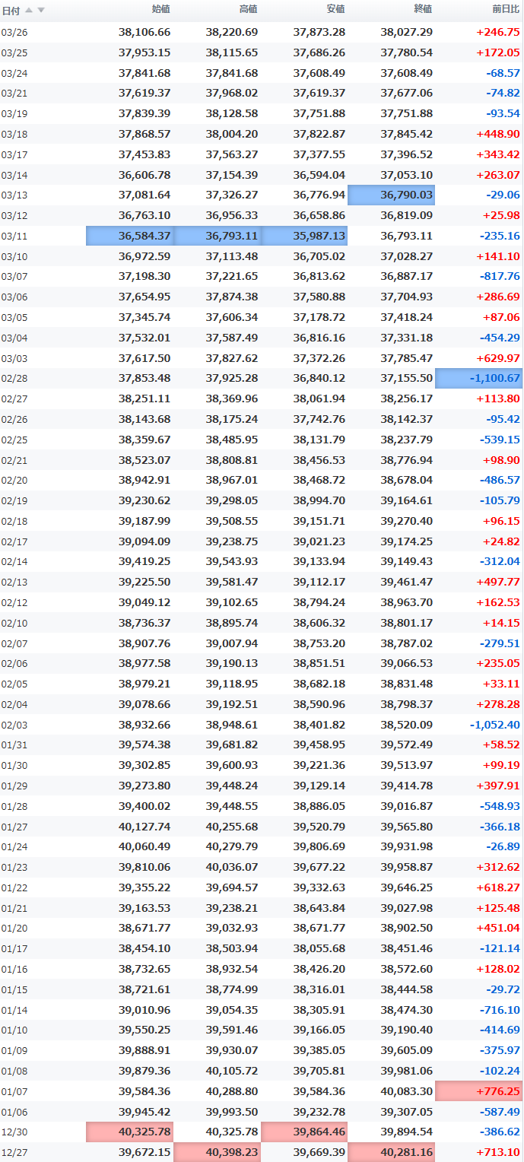This screenshot has height=1162, width=524.
Task: Select opening price 39,419.25
Action: (x=144, y=561)
